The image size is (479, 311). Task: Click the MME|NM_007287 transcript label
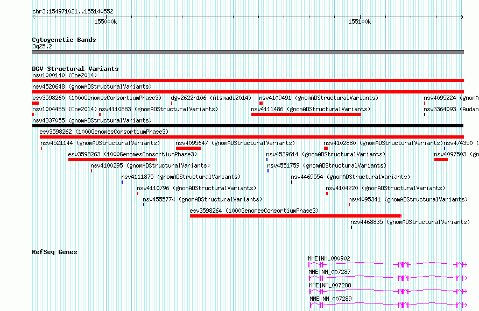[x=329, y=272]
